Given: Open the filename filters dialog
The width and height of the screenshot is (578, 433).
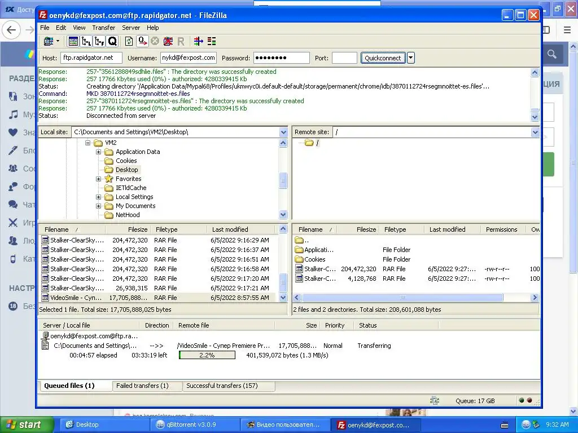Looking at the screenshot, I should [198, 41].
